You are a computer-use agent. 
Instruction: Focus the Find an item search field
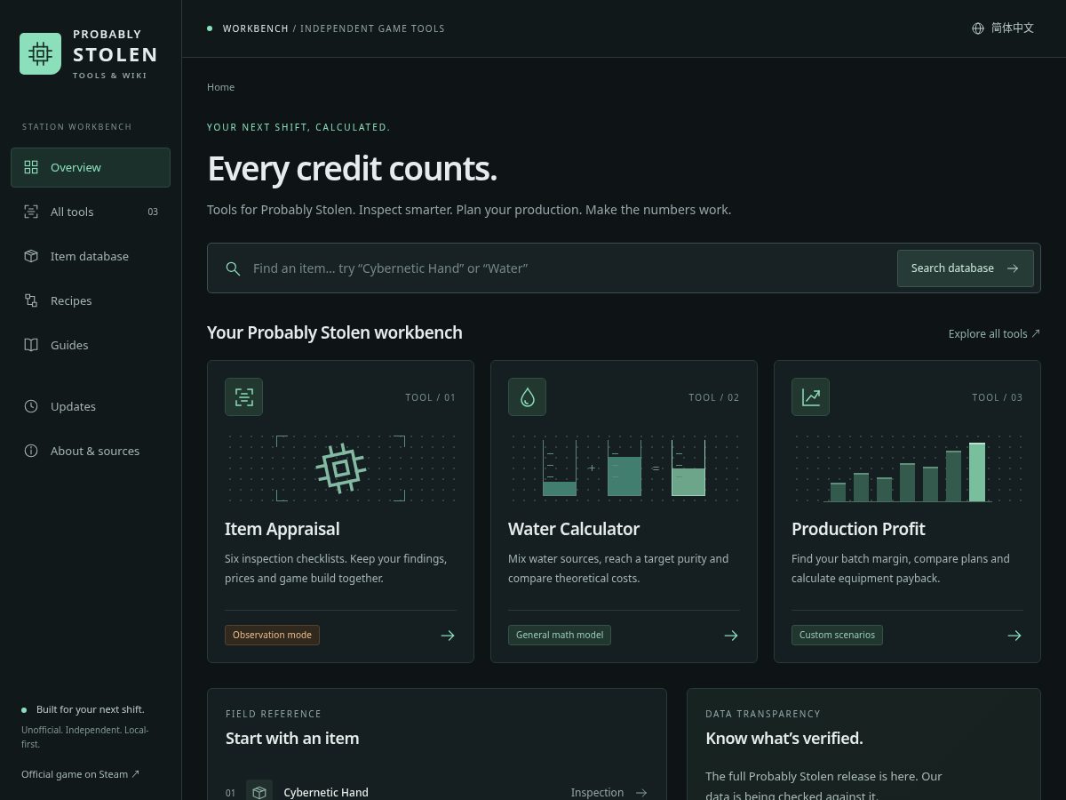tap(569, 268)
